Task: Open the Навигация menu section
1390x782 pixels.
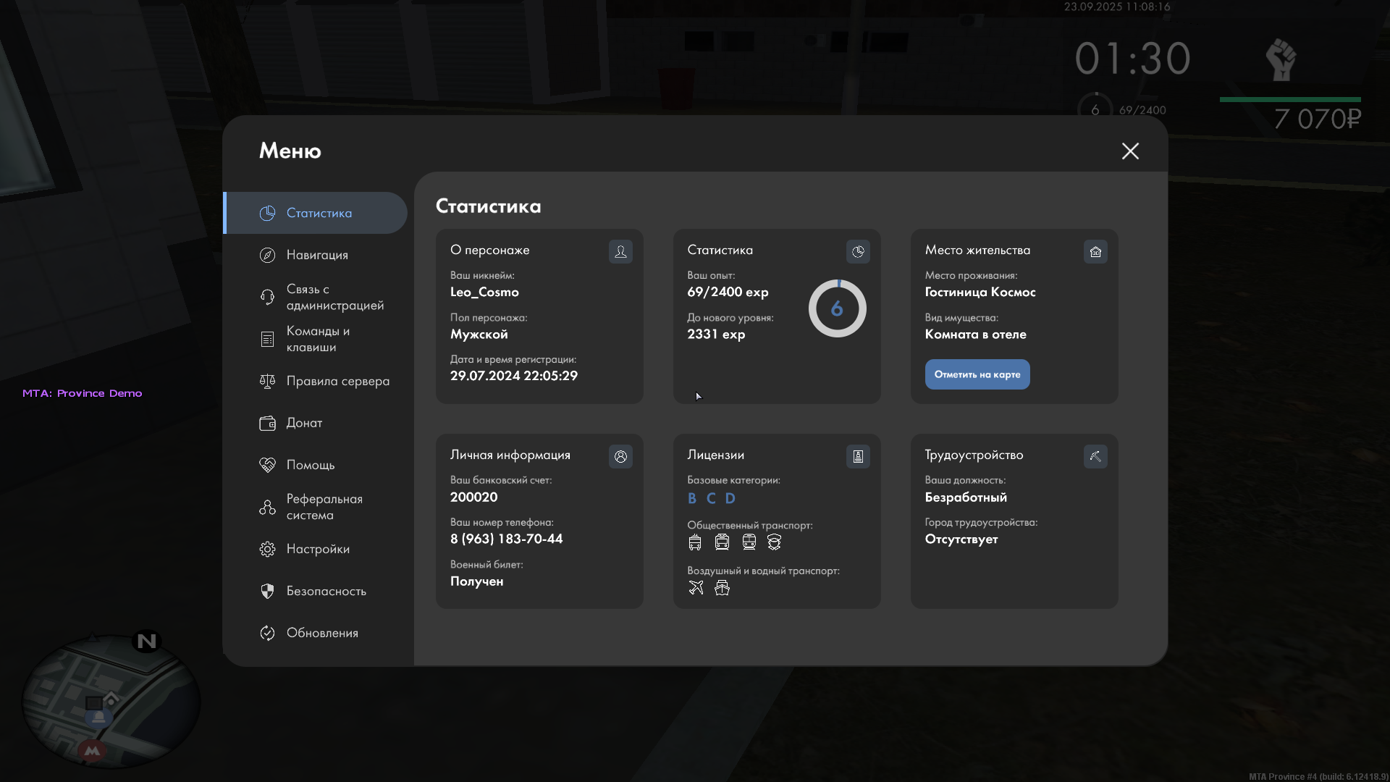Action: 317,255
